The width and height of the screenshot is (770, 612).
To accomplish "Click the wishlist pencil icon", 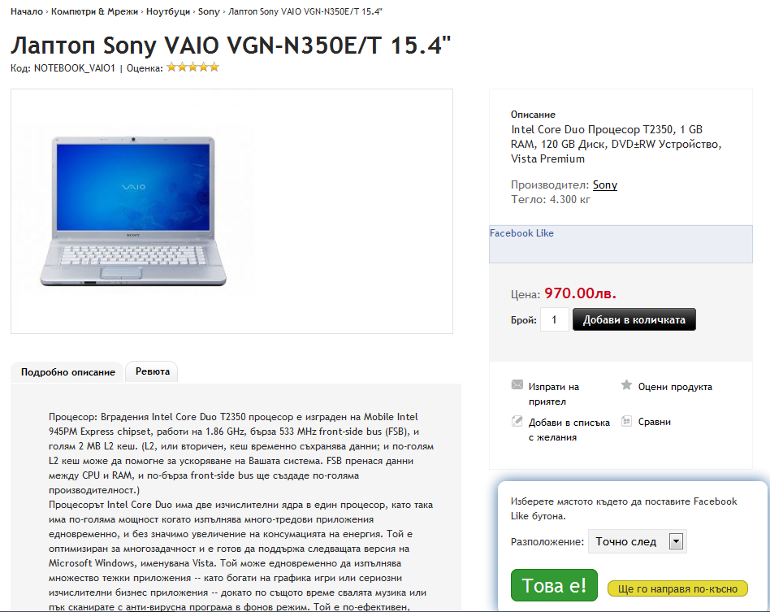I will [x=517, y=421].
